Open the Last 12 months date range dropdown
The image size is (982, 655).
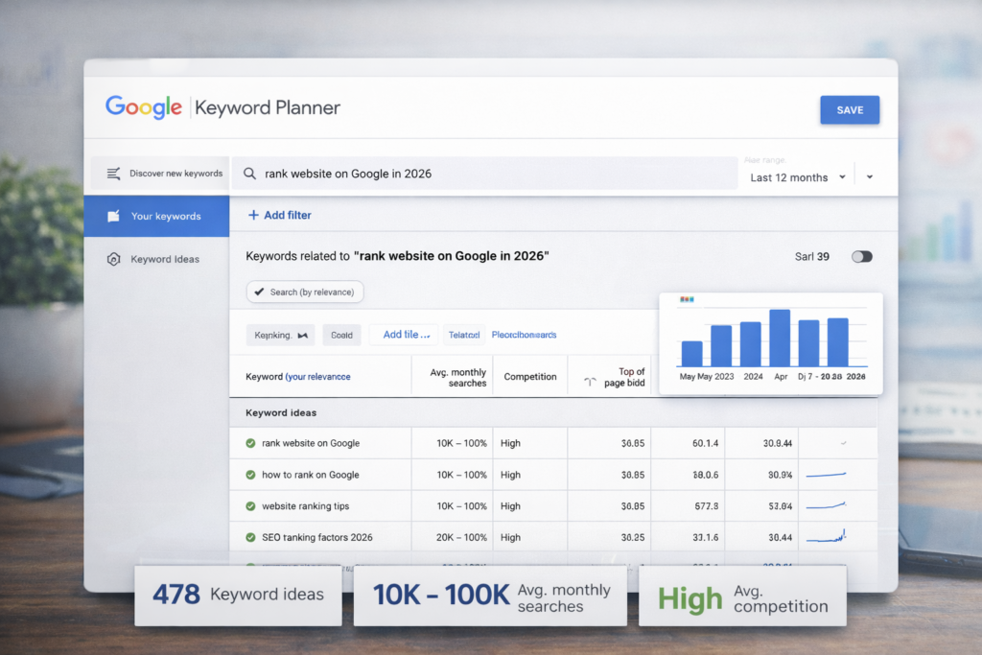tap(797, 176)
